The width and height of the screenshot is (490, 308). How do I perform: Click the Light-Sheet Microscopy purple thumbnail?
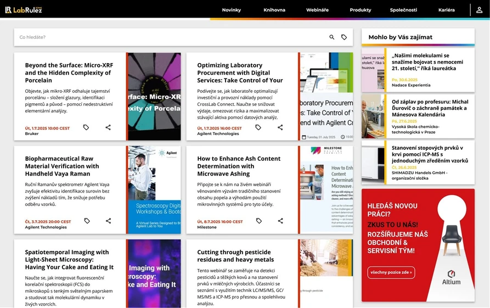tap(154, 273)
